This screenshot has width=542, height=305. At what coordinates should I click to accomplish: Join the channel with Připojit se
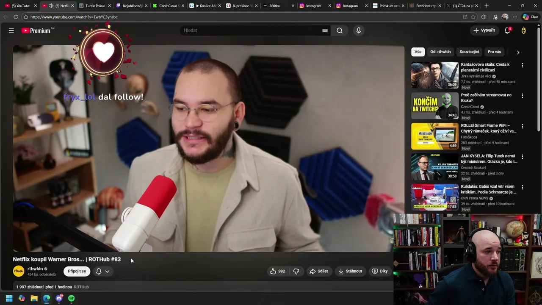tap(77, 271)
